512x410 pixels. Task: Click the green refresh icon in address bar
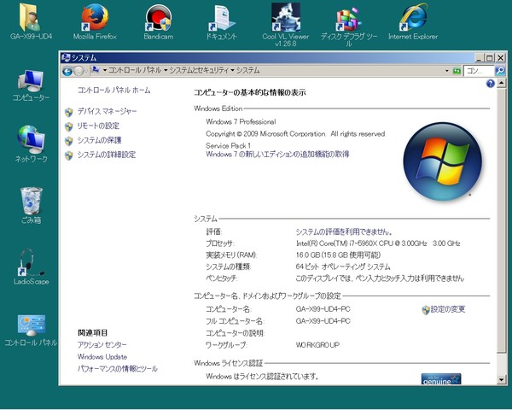[x=457, y=71]
